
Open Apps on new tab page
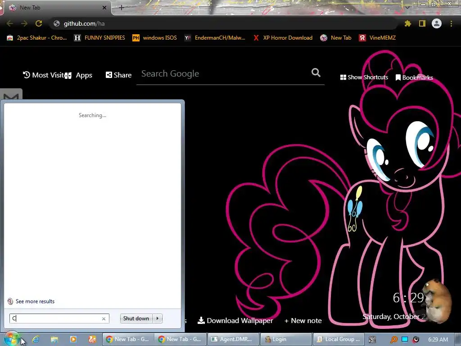click(x=78, y=75)
